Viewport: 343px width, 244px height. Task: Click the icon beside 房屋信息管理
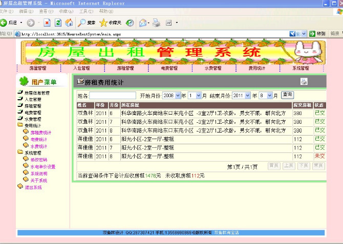pyautogui.click(x=20, y=92)
